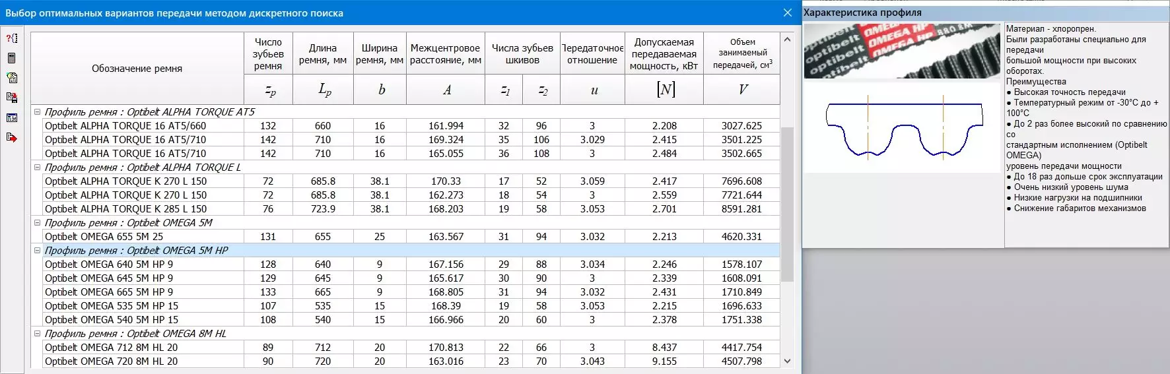Click the table scrollbar up arrow
Screen dimensions: 1170x374
click(x=787, y=40)
